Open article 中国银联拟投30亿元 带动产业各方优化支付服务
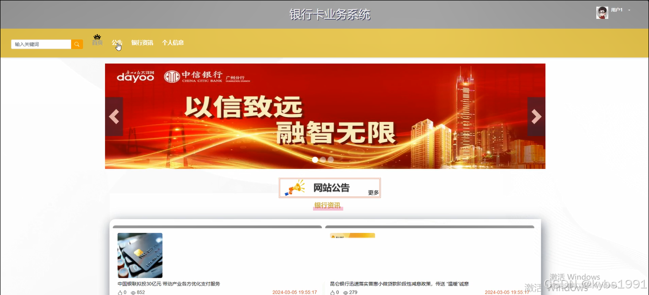 point(169,284)
